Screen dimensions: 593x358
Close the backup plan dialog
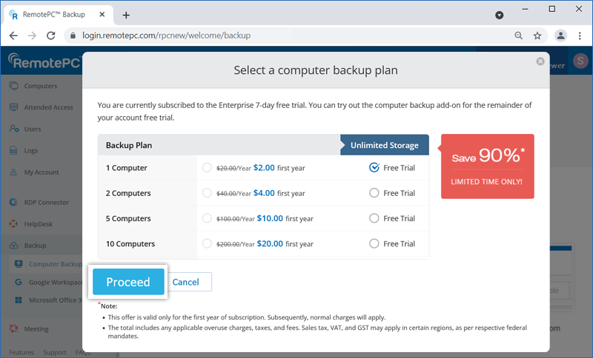pos(540,61)
